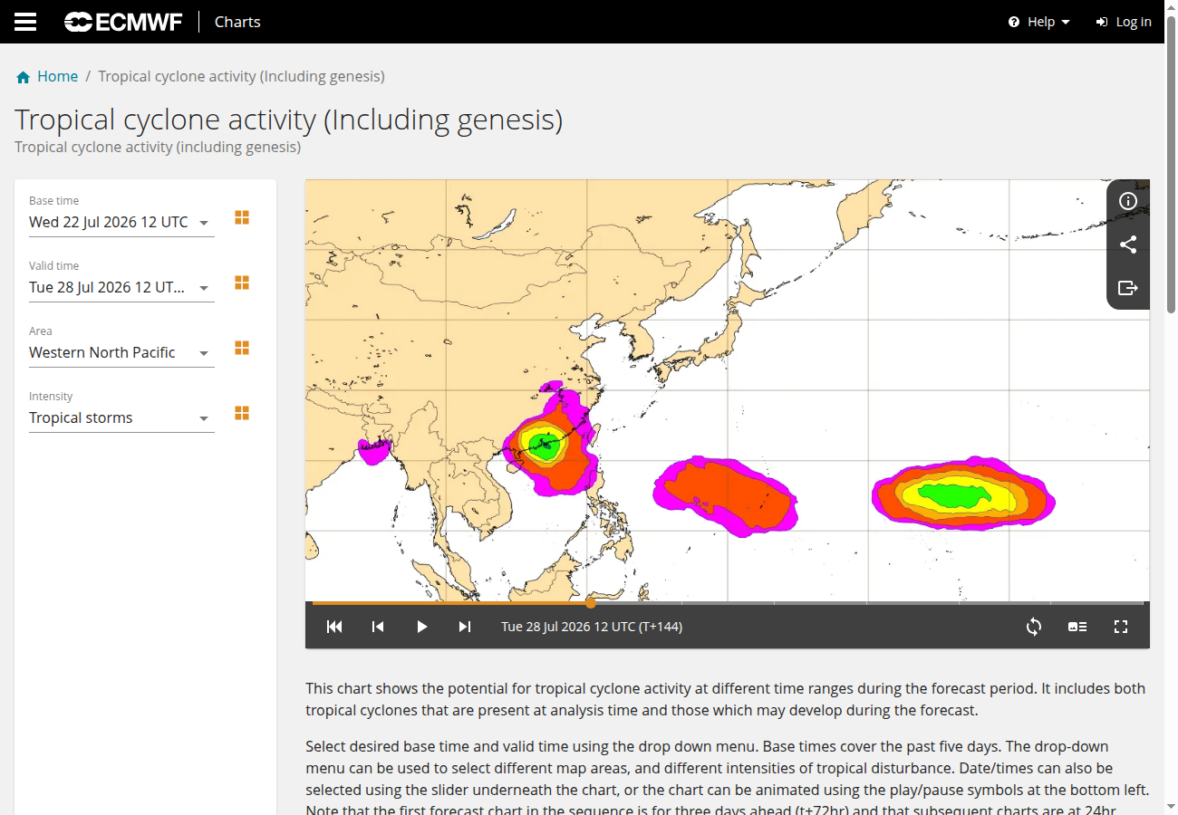
Task: Open the hamburger navigation menu
Action: [x=25, y=22]
